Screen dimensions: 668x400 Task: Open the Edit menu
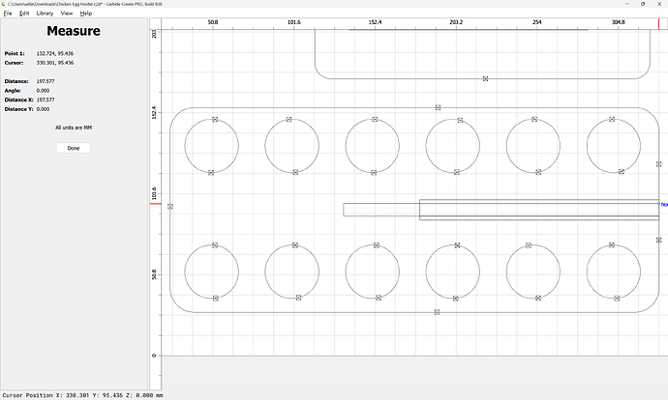24,14
